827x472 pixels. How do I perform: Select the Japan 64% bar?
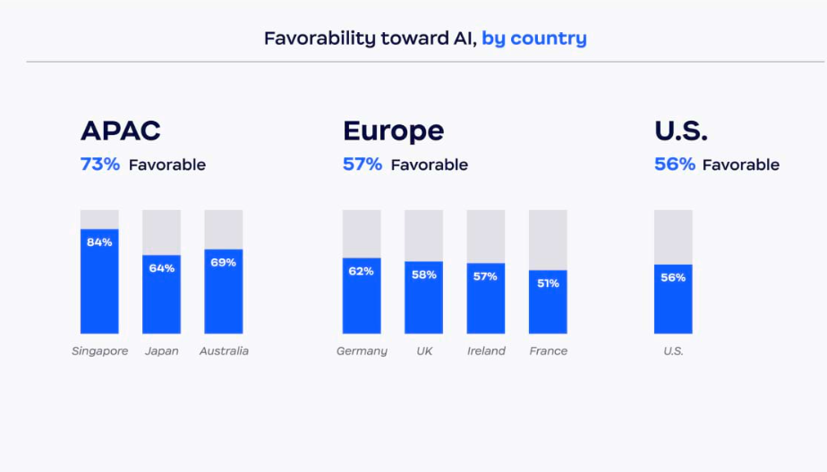(x=161, y=294)
